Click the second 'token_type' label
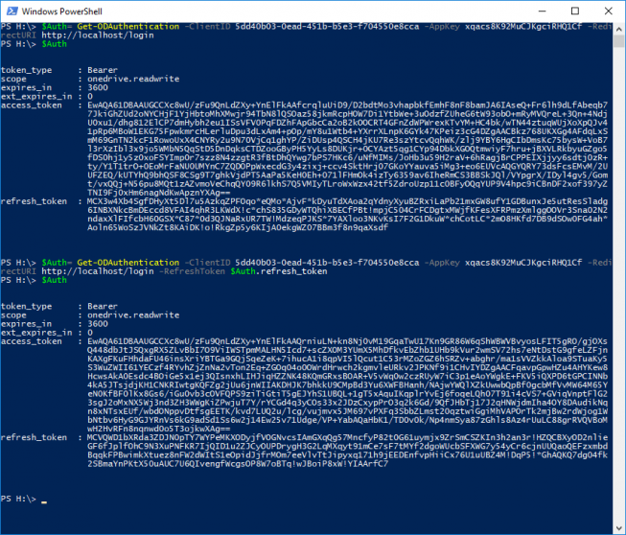Viewport: 626px width, 535px height. [26, 306]
